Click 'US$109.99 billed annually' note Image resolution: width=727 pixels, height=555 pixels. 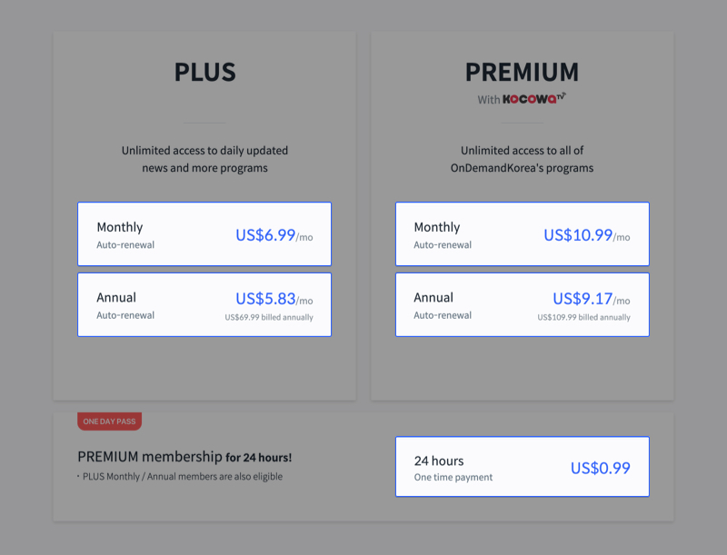pos(583,317)
